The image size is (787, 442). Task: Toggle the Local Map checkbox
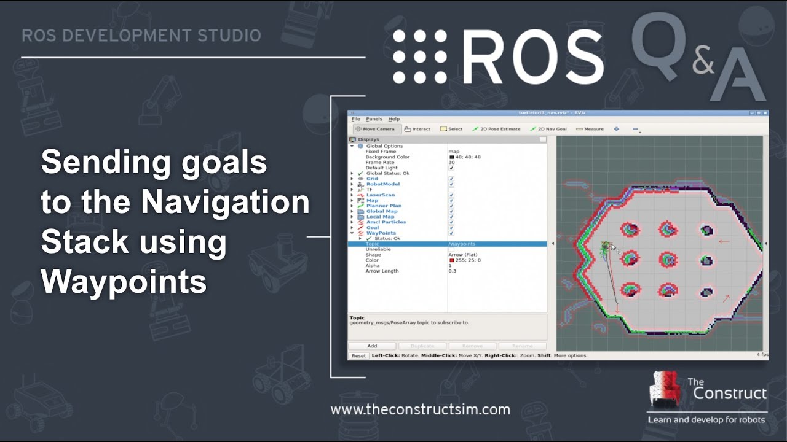click(x=451, y=217)
